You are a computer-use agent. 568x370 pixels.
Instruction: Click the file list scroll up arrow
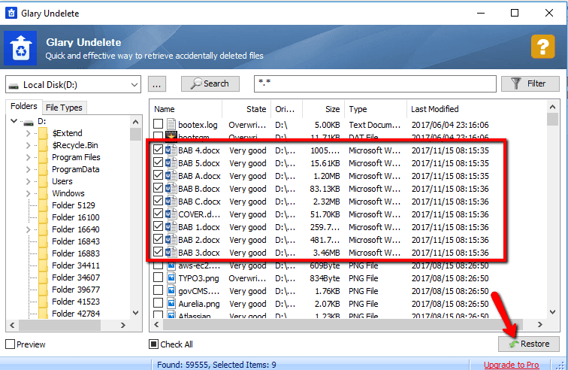(552, 107)
